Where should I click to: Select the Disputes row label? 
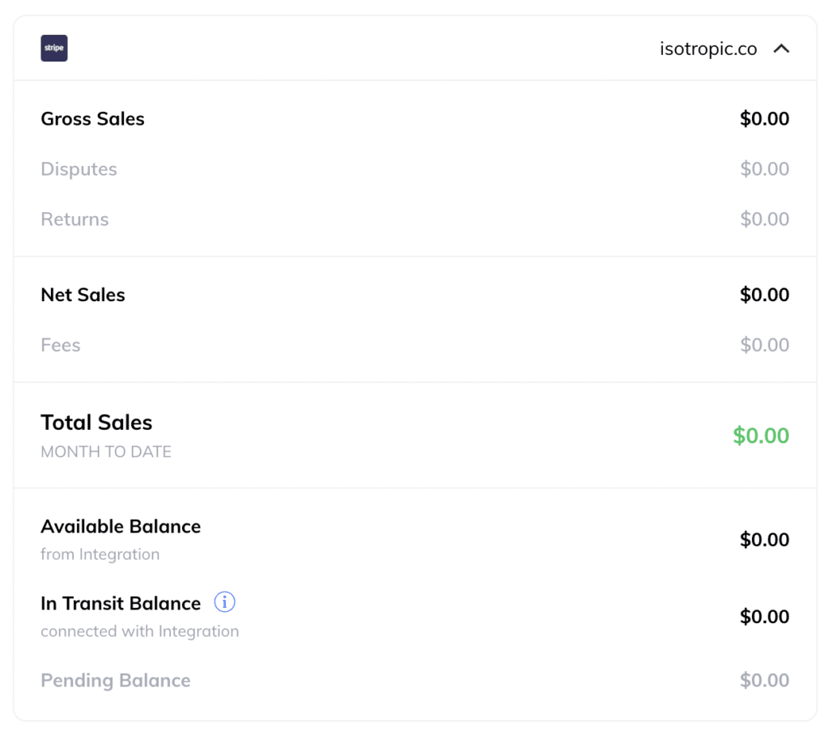coord(79,169)
